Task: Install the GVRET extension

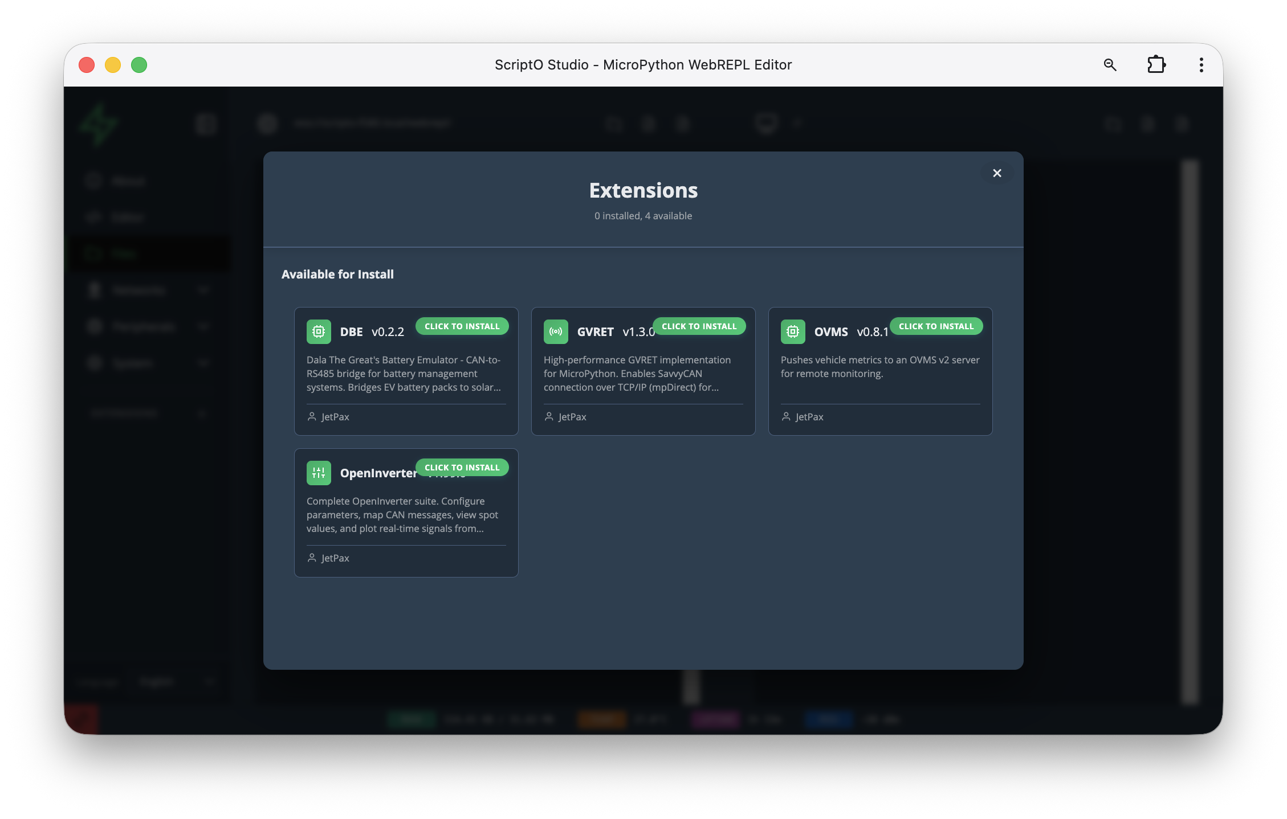Action: tap(699, 326)
